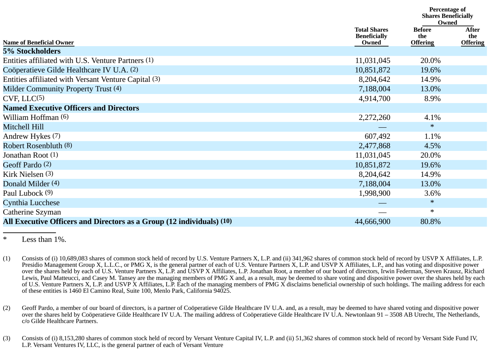Click the 4,914,700 share count for CVF, LLC
491x353 pixels.
coord(374,99)
